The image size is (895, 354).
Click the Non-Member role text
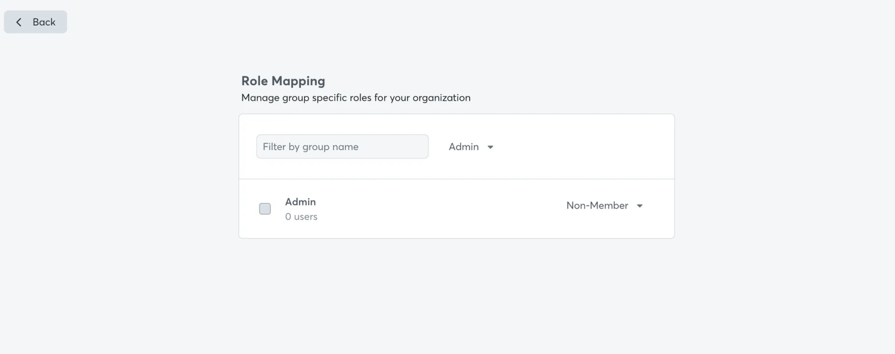(x=597, y=205)
